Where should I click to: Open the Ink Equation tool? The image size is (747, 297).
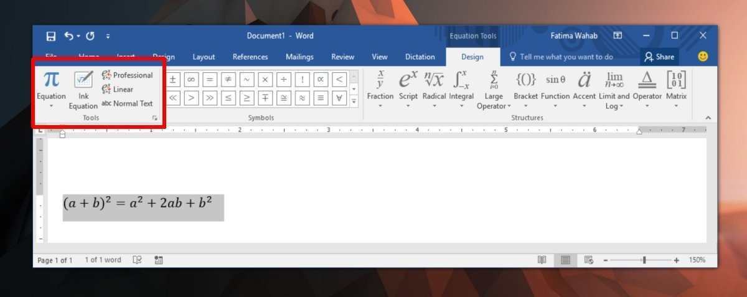[83, 90]
